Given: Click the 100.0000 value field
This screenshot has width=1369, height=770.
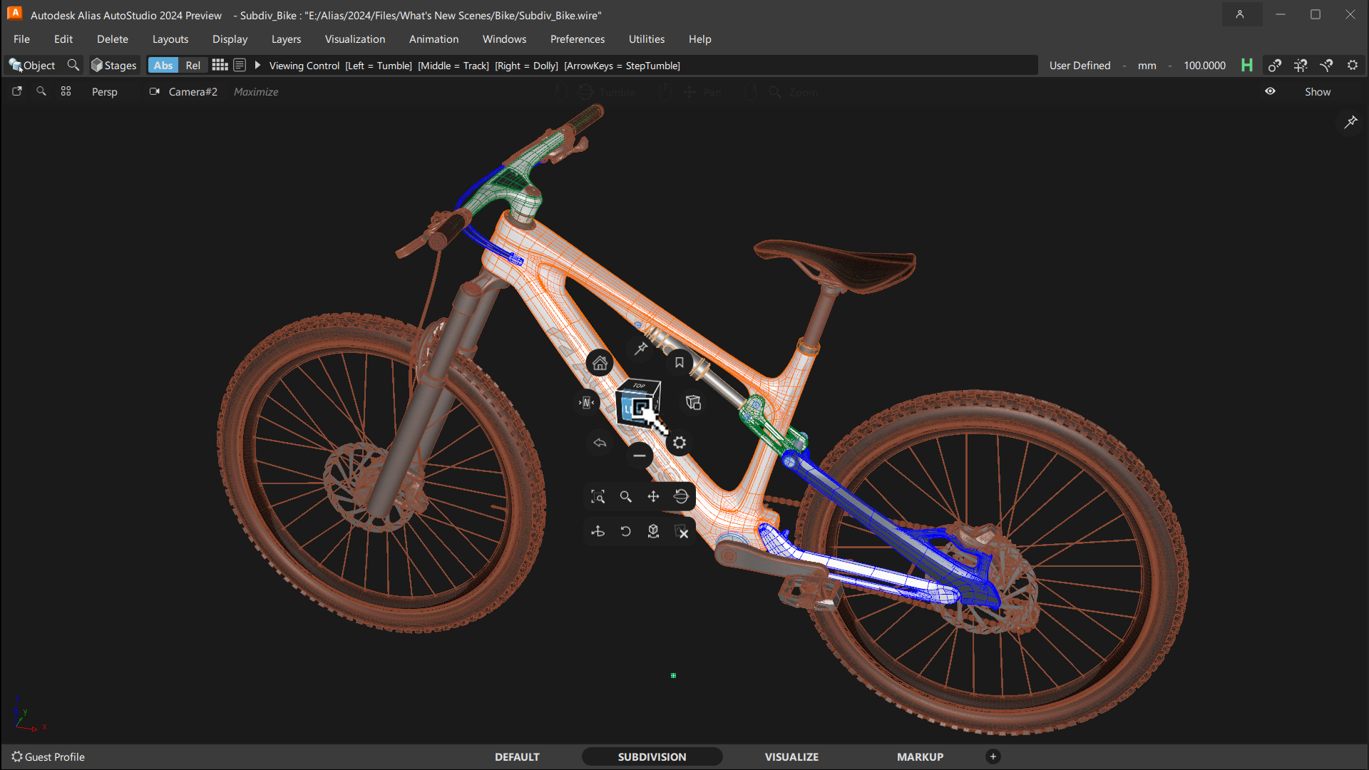Looking at the screenshot, I should (x=1204, y=66).
